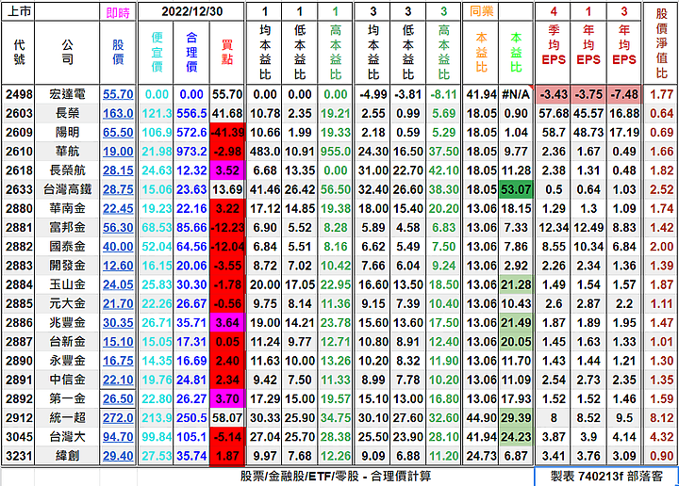The image size is (679, 486).
Task: Select the 同業 header cell
Action: [481, 11]
